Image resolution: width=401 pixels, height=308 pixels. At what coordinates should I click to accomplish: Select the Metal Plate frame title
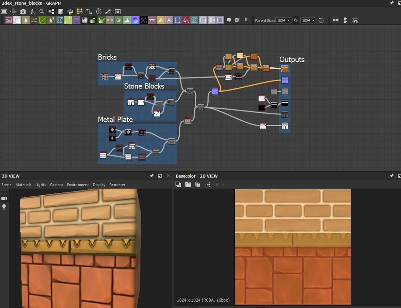pyautogui.click(x=115, y=119)
